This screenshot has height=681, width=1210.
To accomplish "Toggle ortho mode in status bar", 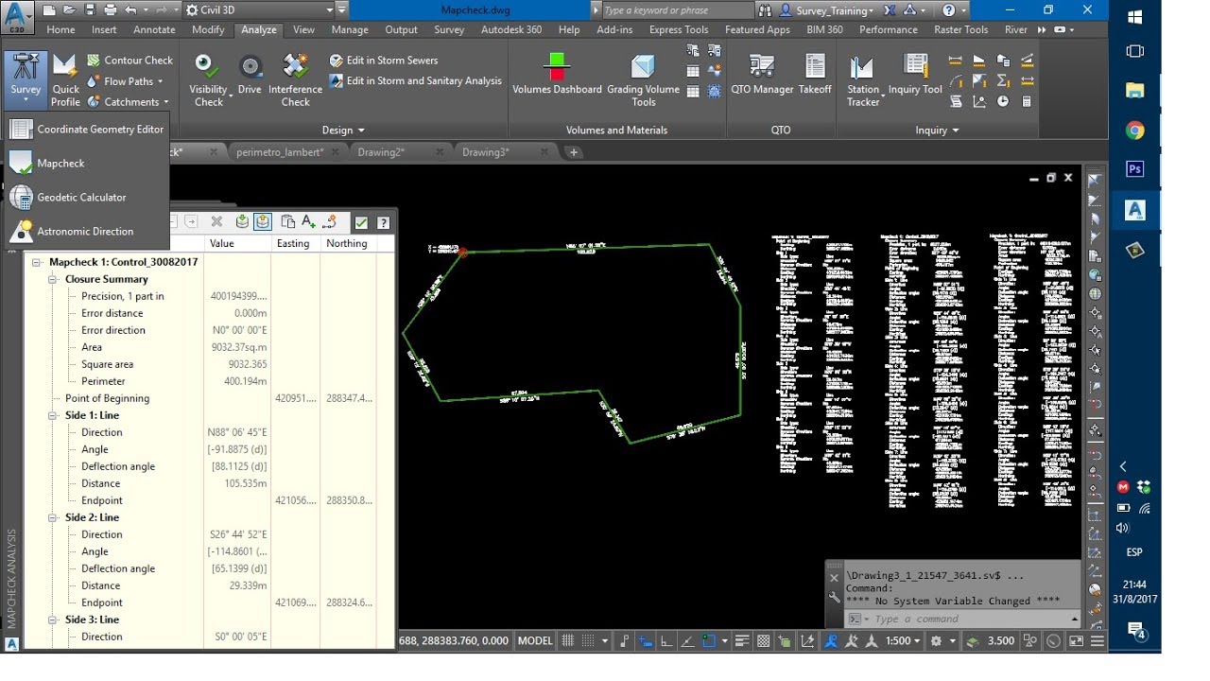I will [666, 640].
